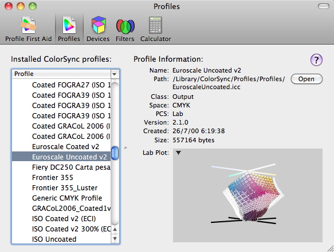This screenshot has width=334, height=252.
Task: Open the Devices pane
Action: (98, 29)
